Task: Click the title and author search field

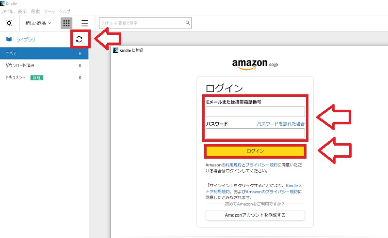Action: [x=145, y=23]
